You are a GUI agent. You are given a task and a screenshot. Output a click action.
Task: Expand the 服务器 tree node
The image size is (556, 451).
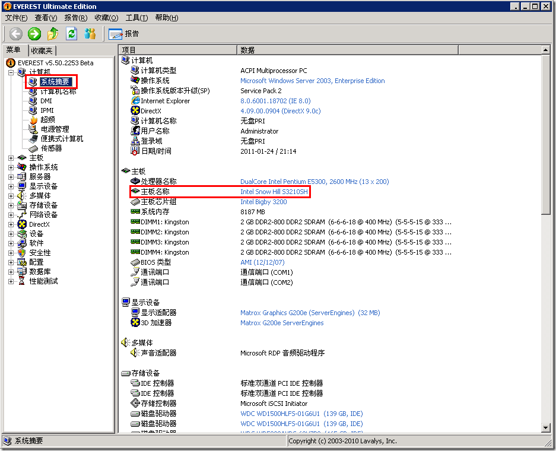pos(11,177)
